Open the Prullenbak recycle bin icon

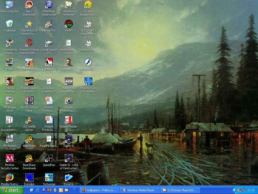pos(10,24)
